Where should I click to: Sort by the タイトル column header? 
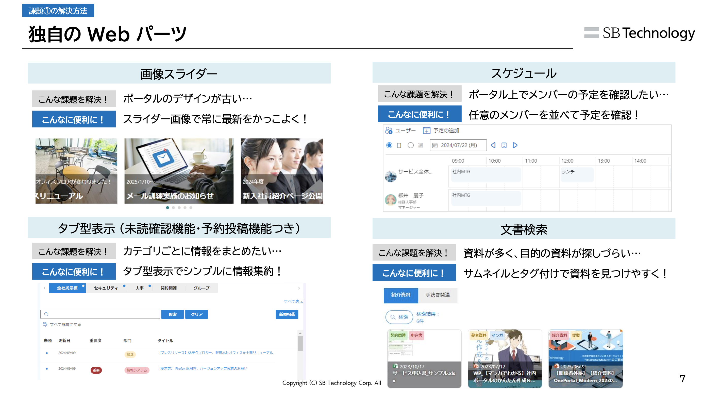(165, 341)
